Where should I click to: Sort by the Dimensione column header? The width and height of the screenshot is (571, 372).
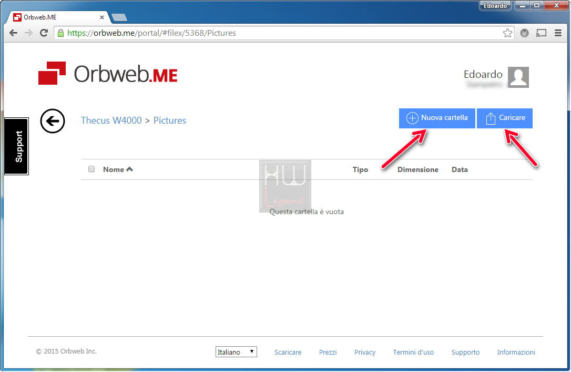[x=417, y=169]
